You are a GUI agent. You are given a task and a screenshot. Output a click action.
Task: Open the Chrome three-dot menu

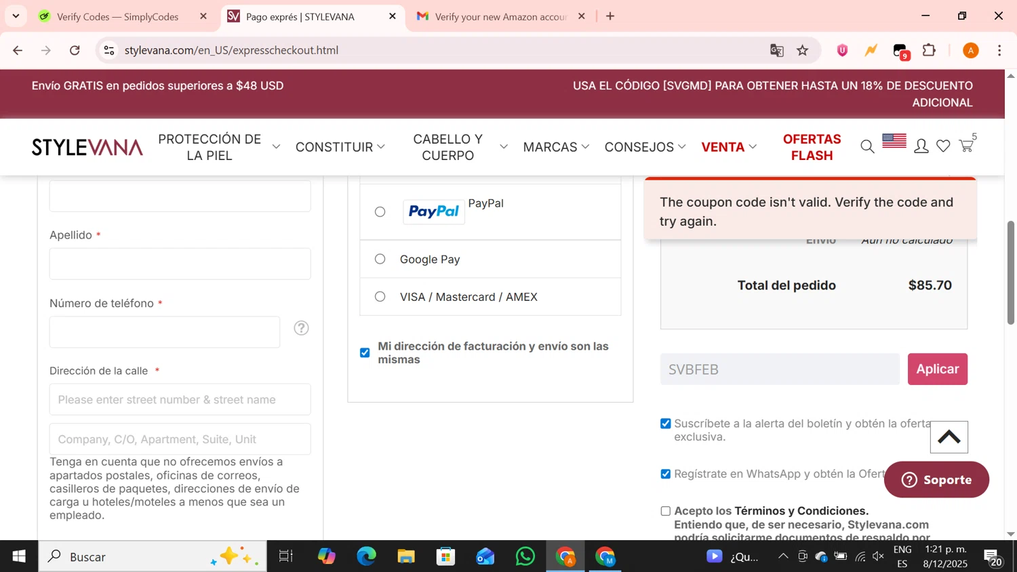(x=999, y=50)
